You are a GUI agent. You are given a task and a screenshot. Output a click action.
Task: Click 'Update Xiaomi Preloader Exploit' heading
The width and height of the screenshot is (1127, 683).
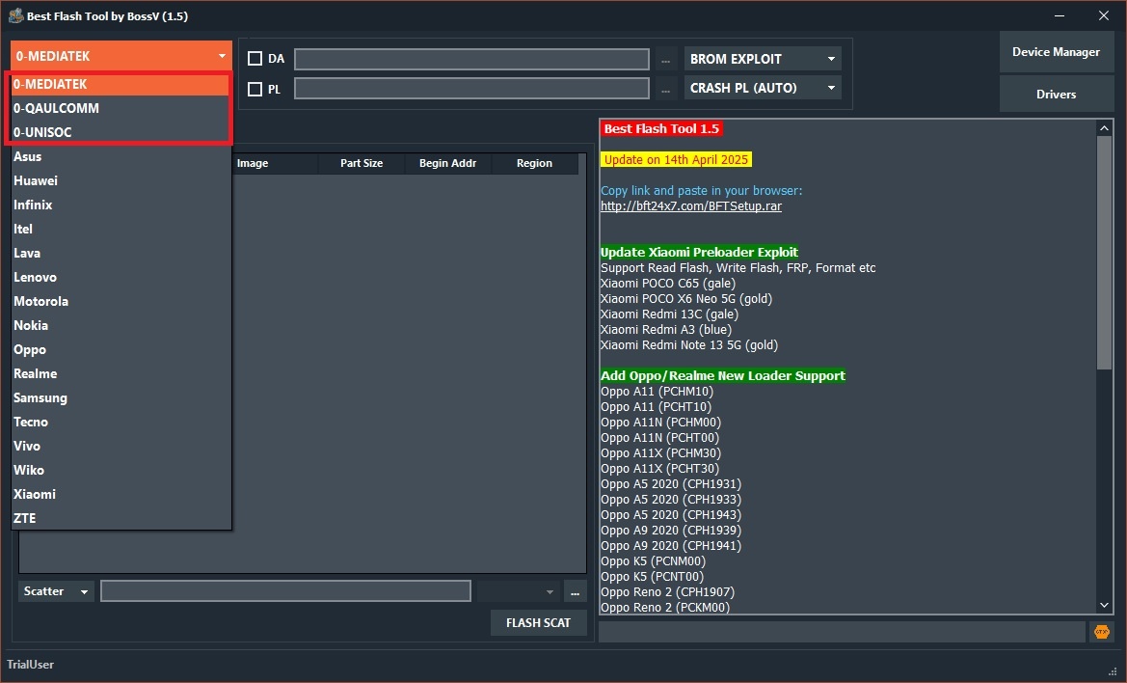[699, 253]
